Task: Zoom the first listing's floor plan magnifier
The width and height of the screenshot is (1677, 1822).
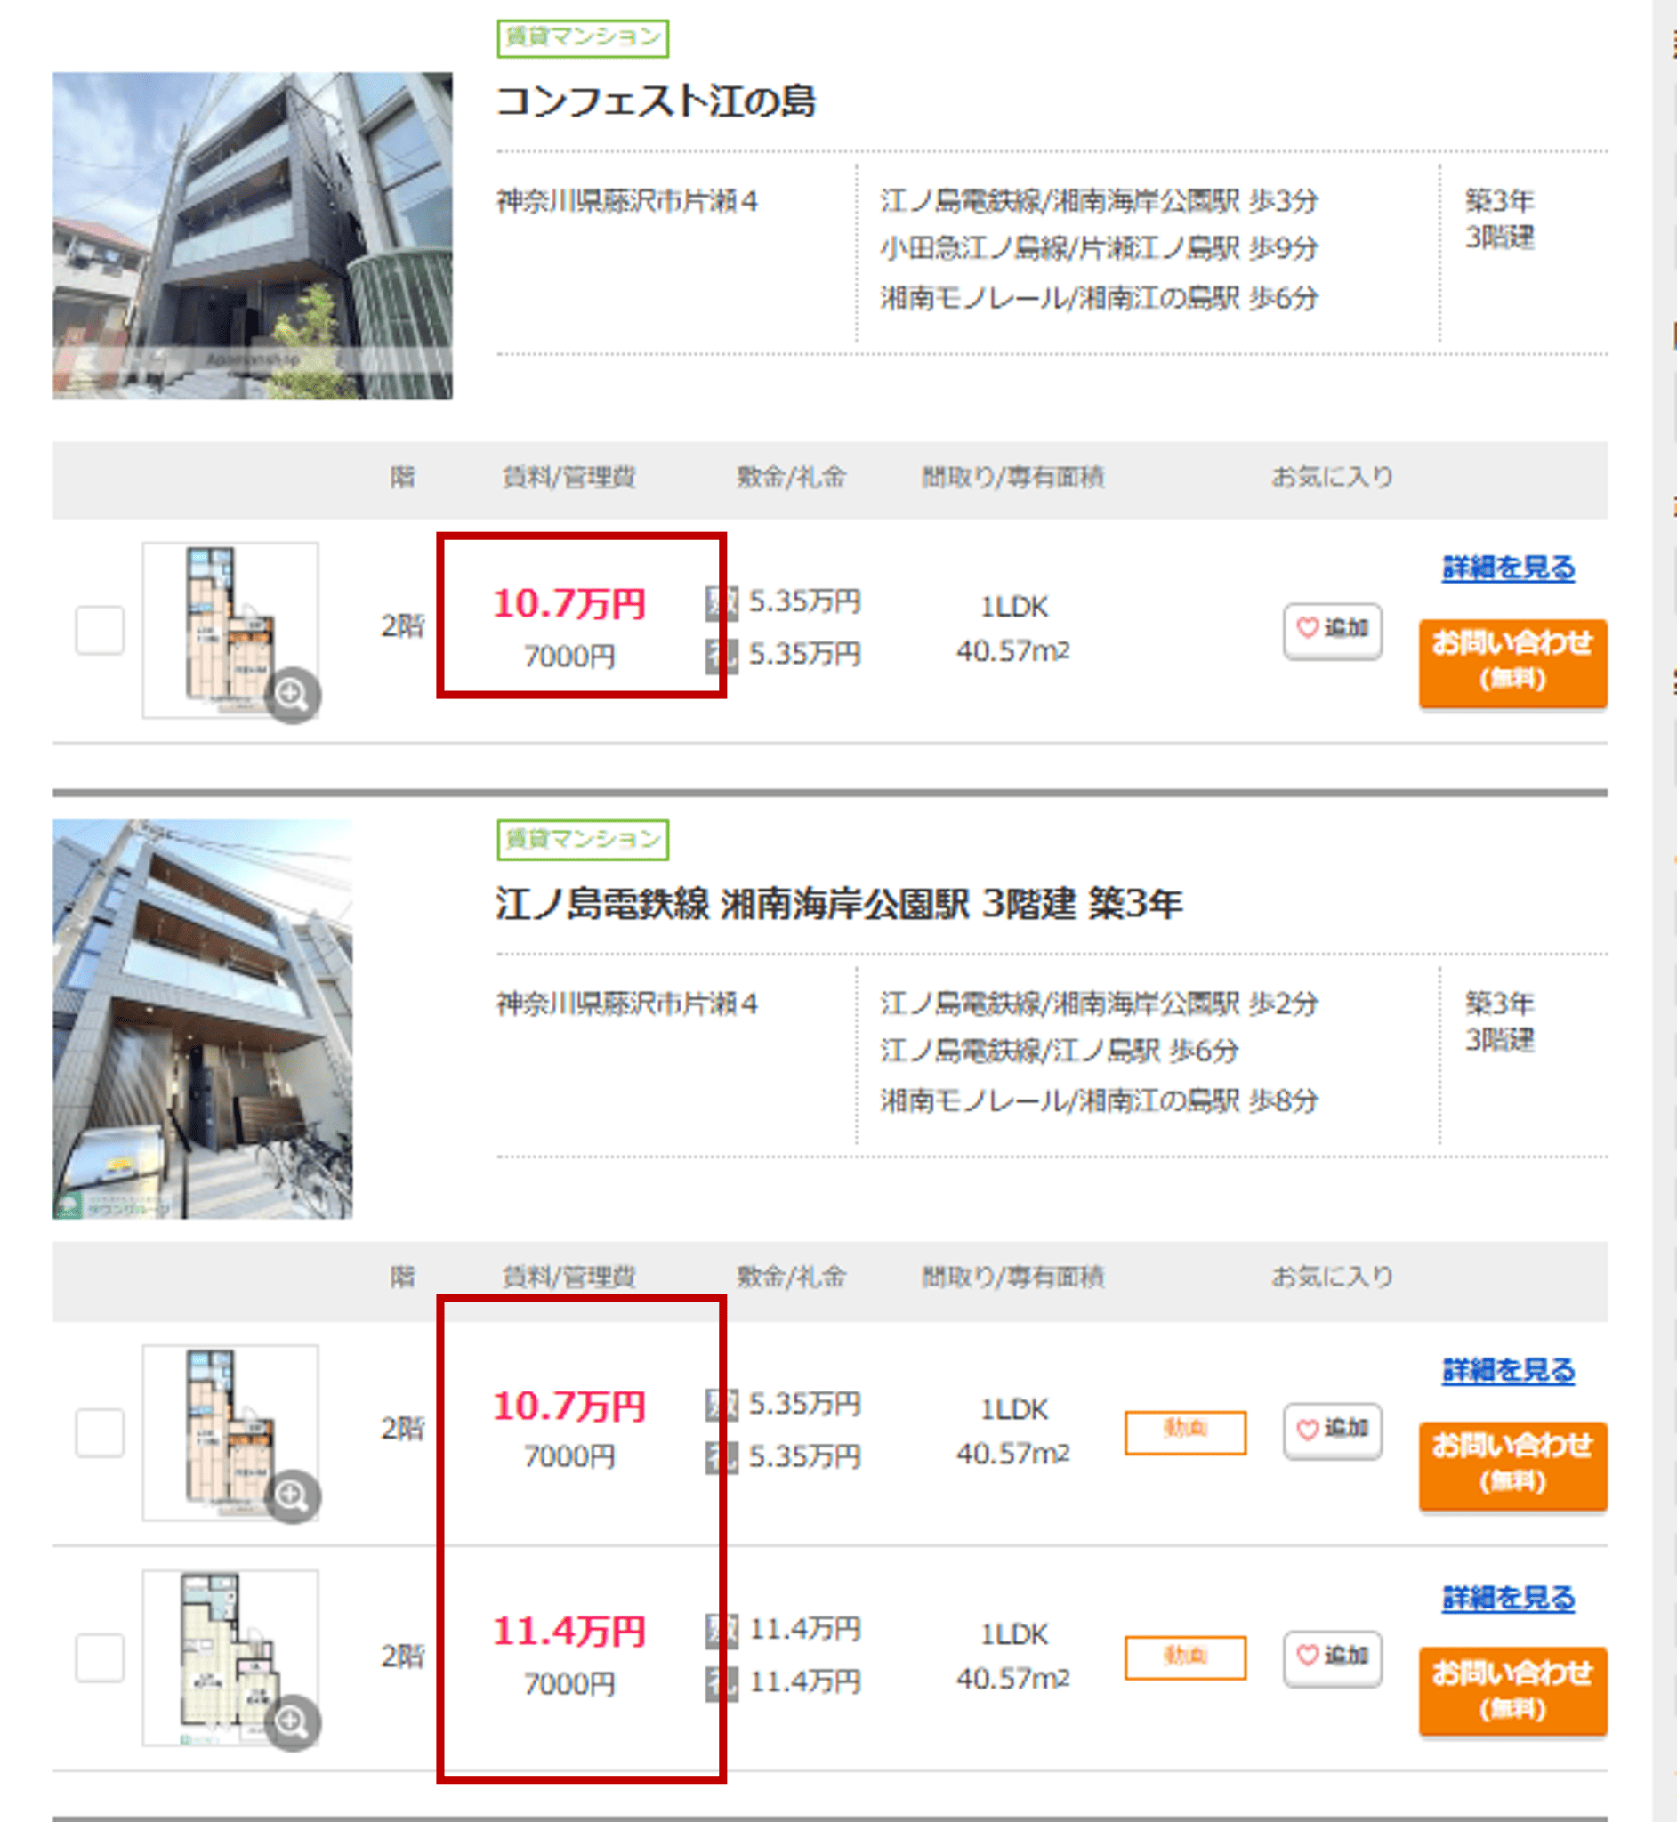Action: pyautogui.click(x=291, y=695)
